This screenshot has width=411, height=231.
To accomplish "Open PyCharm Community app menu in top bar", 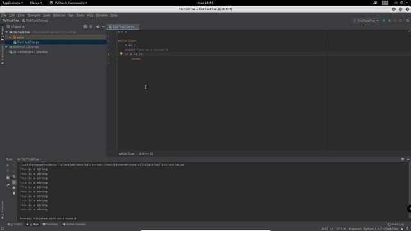I will (69, 3).
